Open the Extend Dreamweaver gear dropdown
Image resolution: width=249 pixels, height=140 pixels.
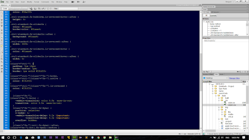pyautogui.click(x=79, y=2)
